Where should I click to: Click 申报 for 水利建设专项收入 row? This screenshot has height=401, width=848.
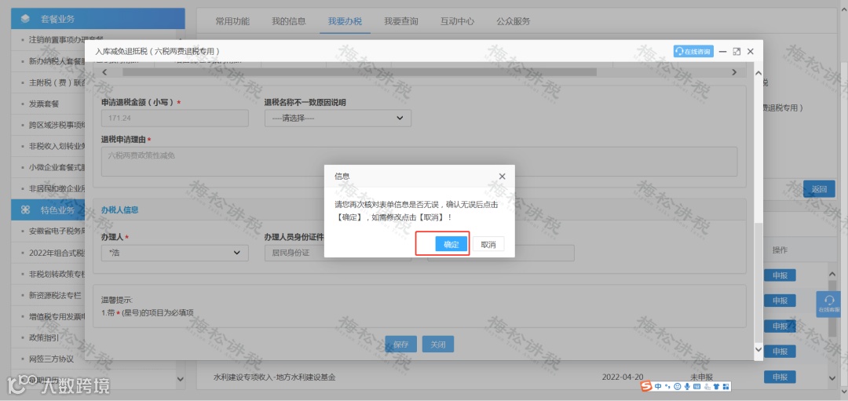click(780, 377)
